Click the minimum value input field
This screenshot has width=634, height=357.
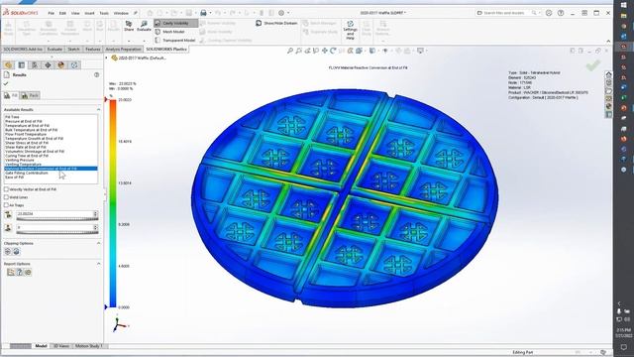[x=54, y=227]
